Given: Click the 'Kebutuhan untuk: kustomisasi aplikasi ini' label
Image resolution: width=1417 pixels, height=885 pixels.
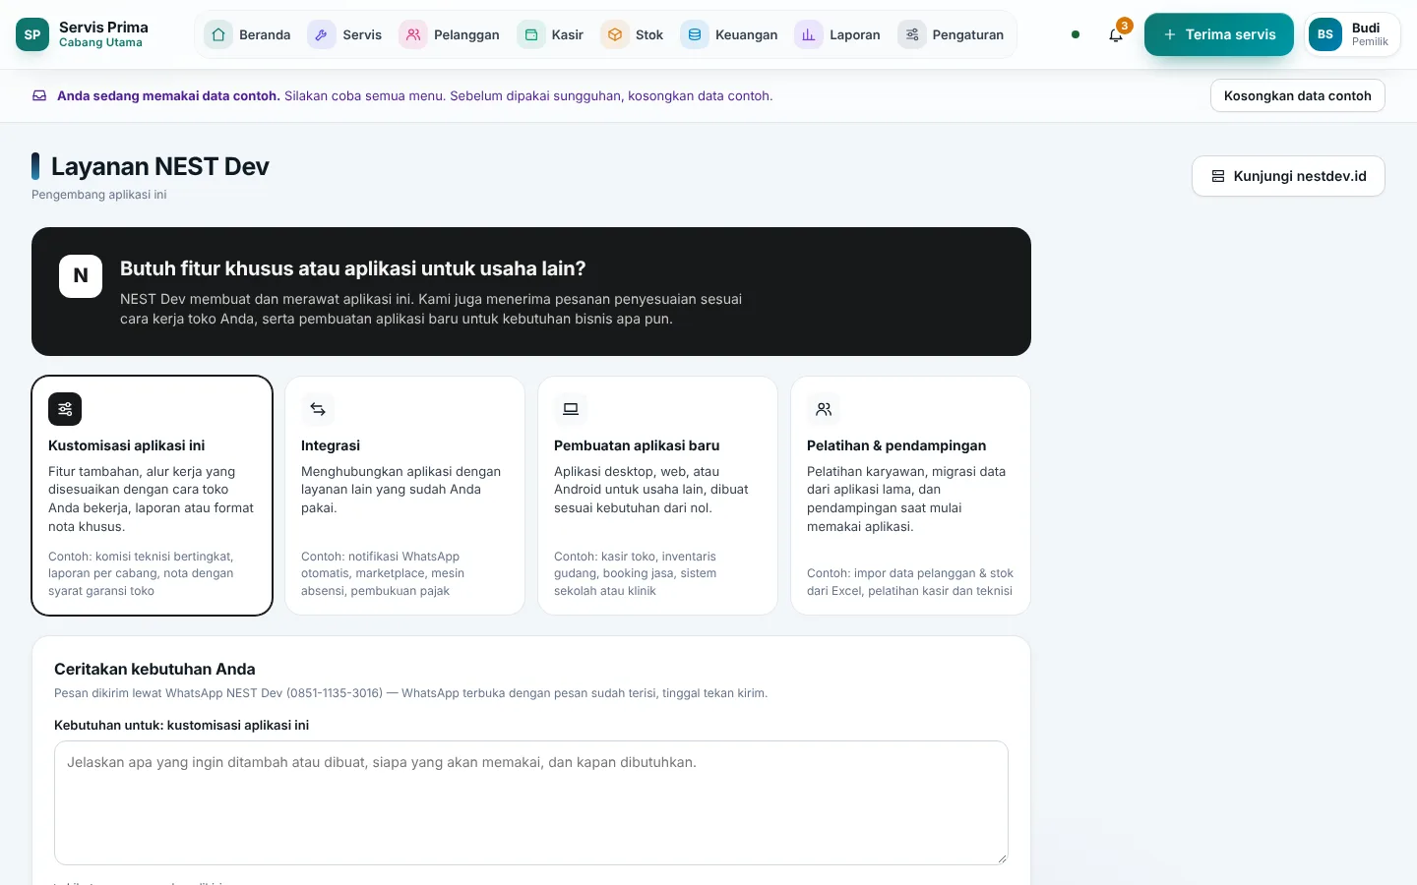Looking at the screenshot, I should click(182, 725).
